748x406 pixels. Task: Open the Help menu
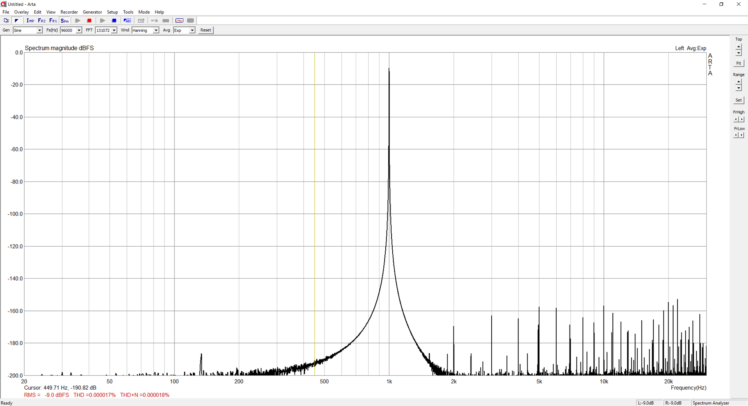click(x=159, y=12)
